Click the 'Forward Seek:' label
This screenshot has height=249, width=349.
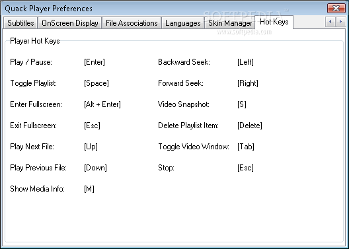pyautogui.click(x=180, y=83)
